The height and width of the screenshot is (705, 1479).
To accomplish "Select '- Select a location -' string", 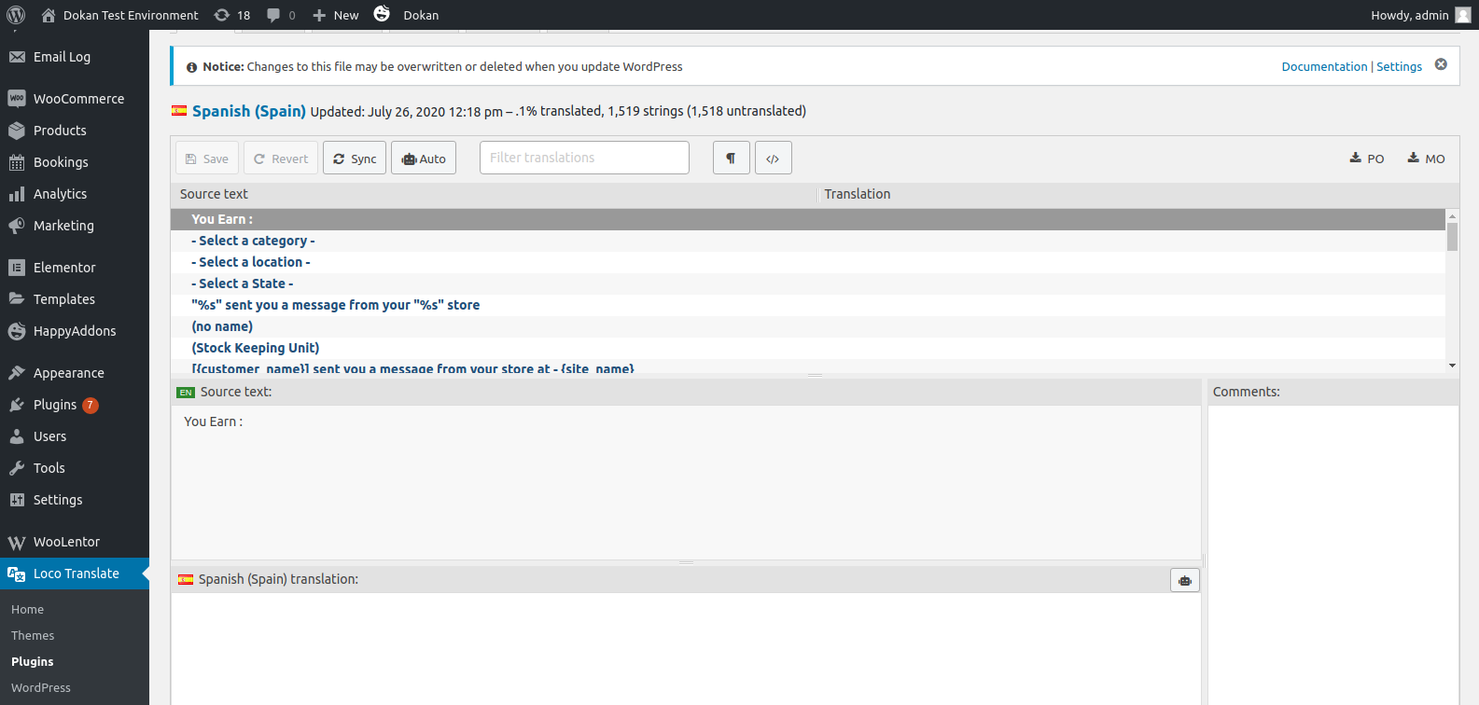I will pyautogui.click(x=808, y=262).
